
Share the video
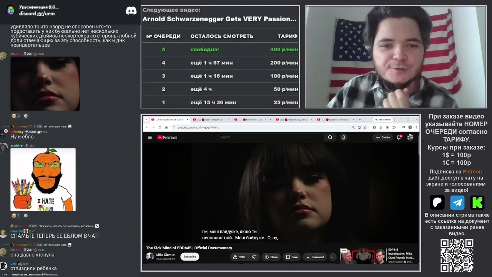pos(271,257)
